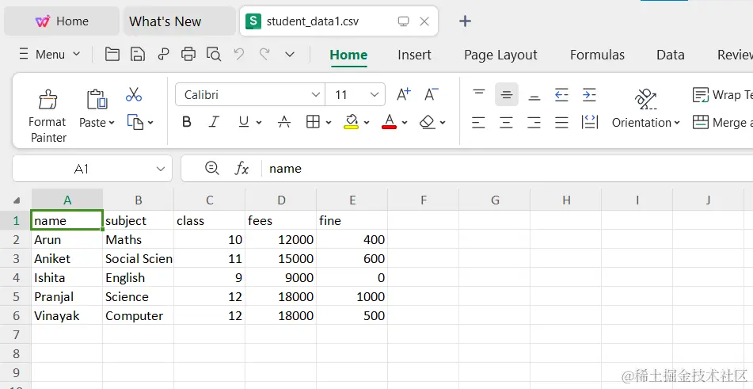Click the Paste clipboard icon

point(97,99)
